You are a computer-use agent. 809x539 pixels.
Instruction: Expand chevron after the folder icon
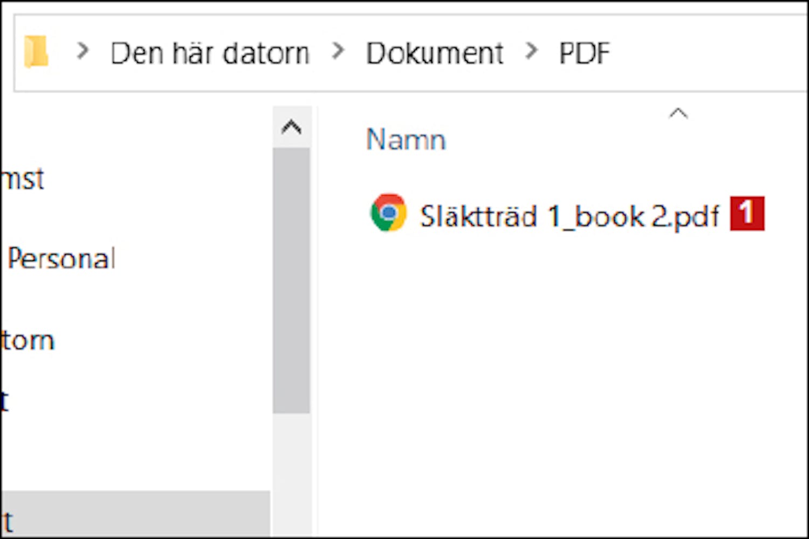coord(83,51)
